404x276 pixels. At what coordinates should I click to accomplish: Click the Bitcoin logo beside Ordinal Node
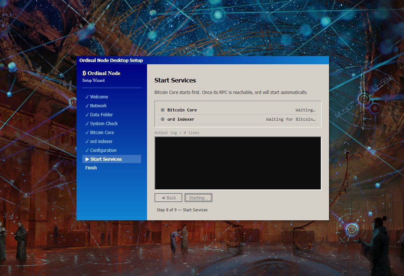[84, 73]
